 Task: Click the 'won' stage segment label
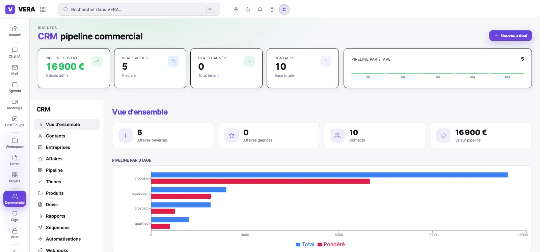pyautogui.click(x=507, y=77)
